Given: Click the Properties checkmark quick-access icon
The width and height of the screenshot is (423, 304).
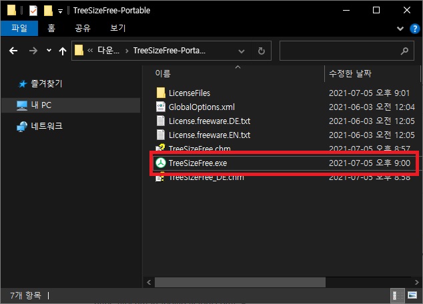Looking at the screenshot, I should coord(33,11).
